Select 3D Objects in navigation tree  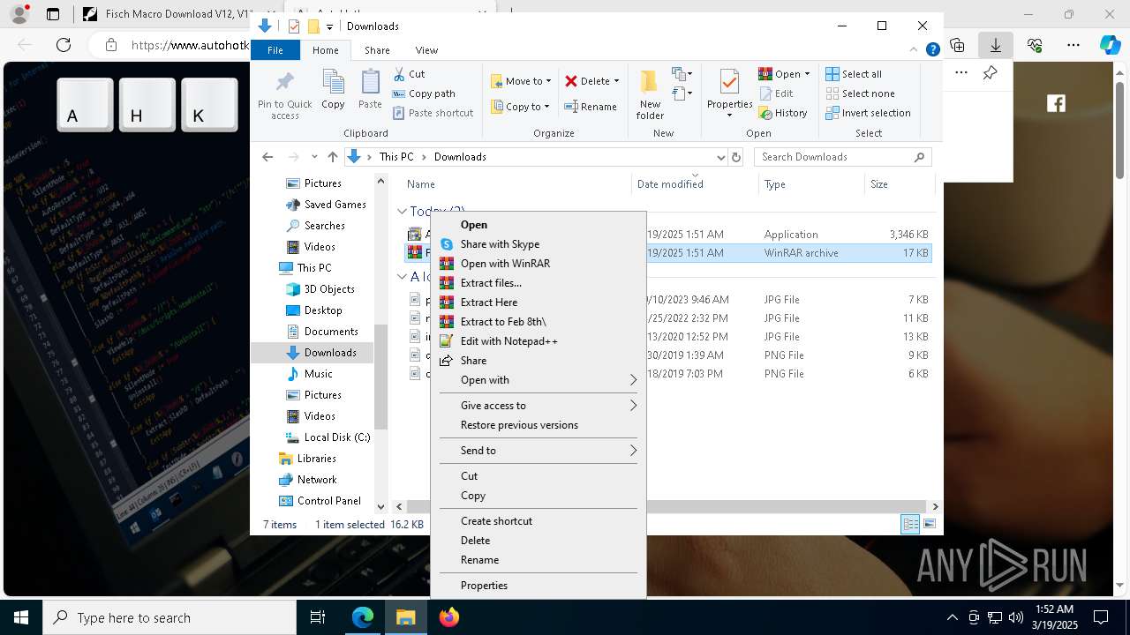[x=320, y=289]
